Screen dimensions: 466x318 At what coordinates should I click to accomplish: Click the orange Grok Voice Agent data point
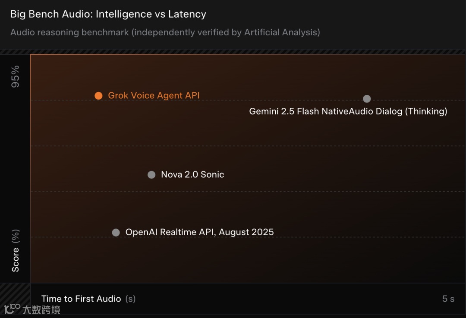tap(98, 96)
